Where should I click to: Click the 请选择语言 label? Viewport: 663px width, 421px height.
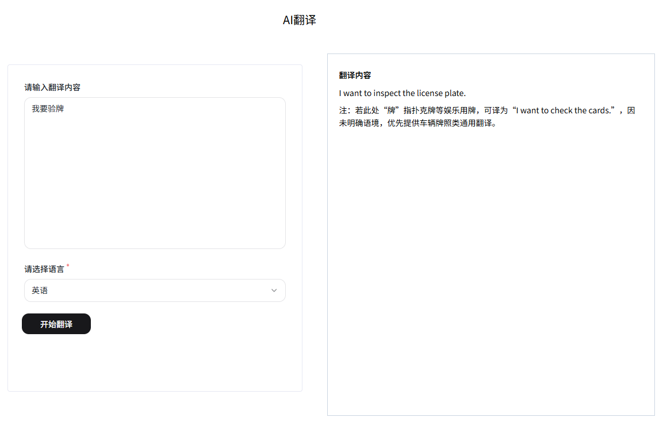43,268
